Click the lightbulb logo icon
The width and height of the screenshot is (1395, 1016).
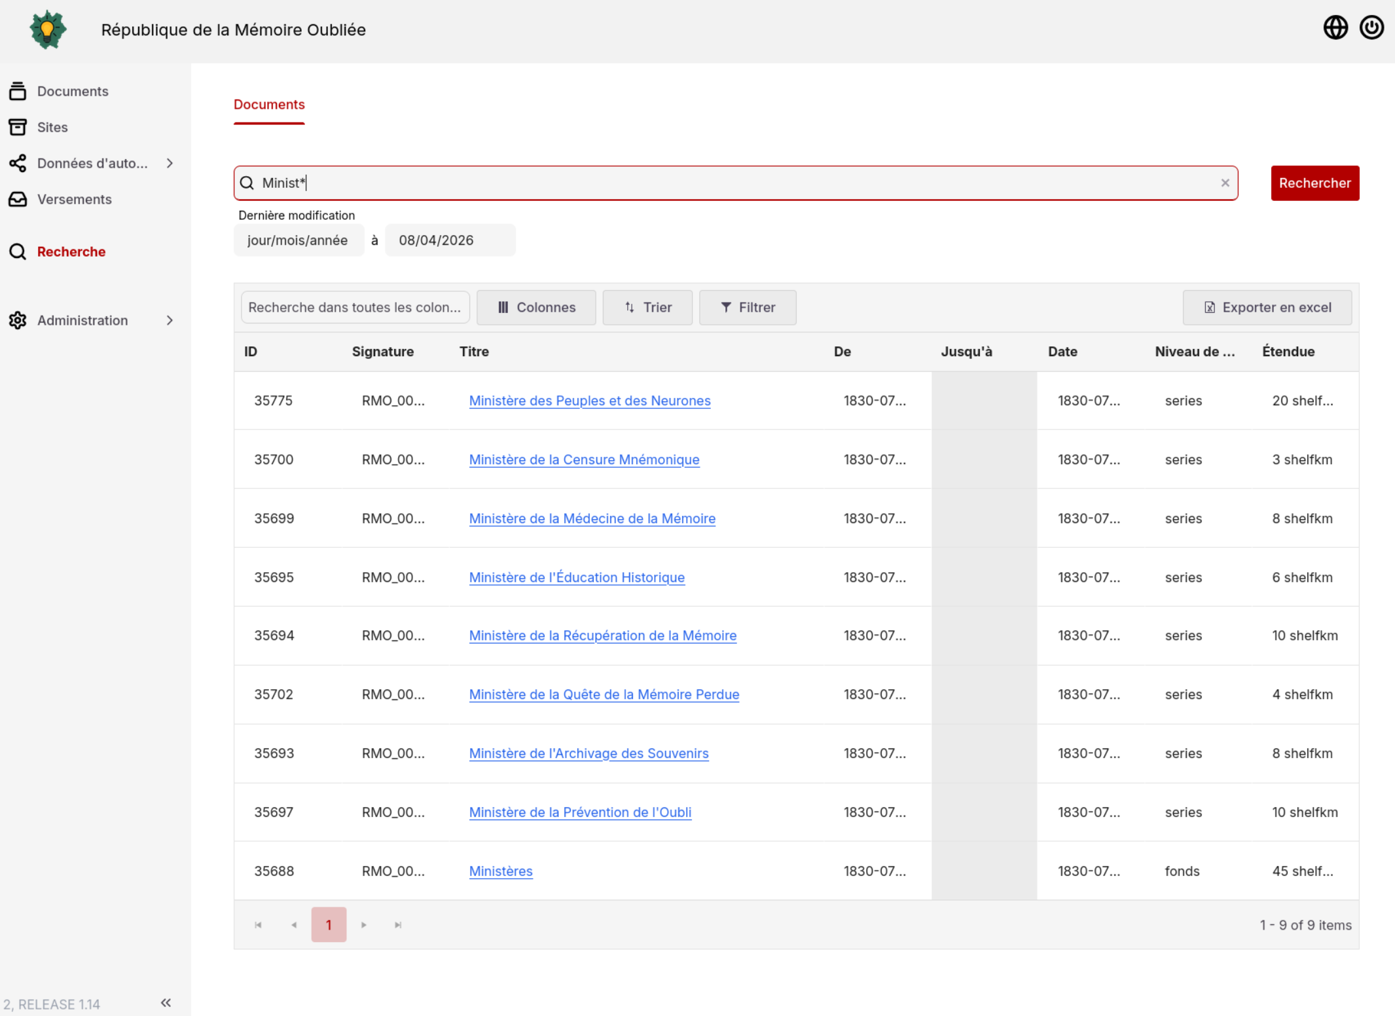pos(48,29)
